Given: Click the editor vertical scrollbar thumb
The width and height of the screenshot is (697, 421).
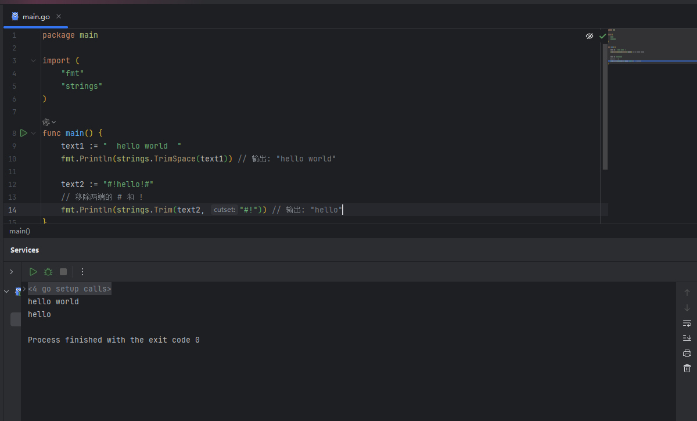Looking at the screenshot, I should [605, 106].
